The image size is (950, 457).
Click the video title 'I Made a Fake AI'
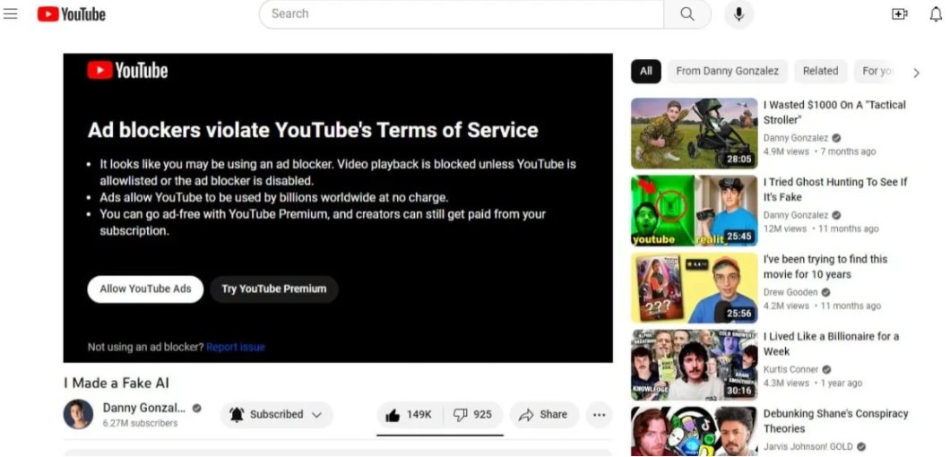pos(117,383)
